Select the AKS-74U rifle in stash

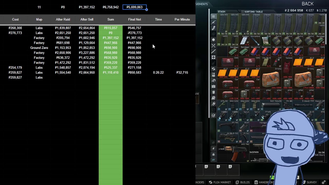(233, 152)
